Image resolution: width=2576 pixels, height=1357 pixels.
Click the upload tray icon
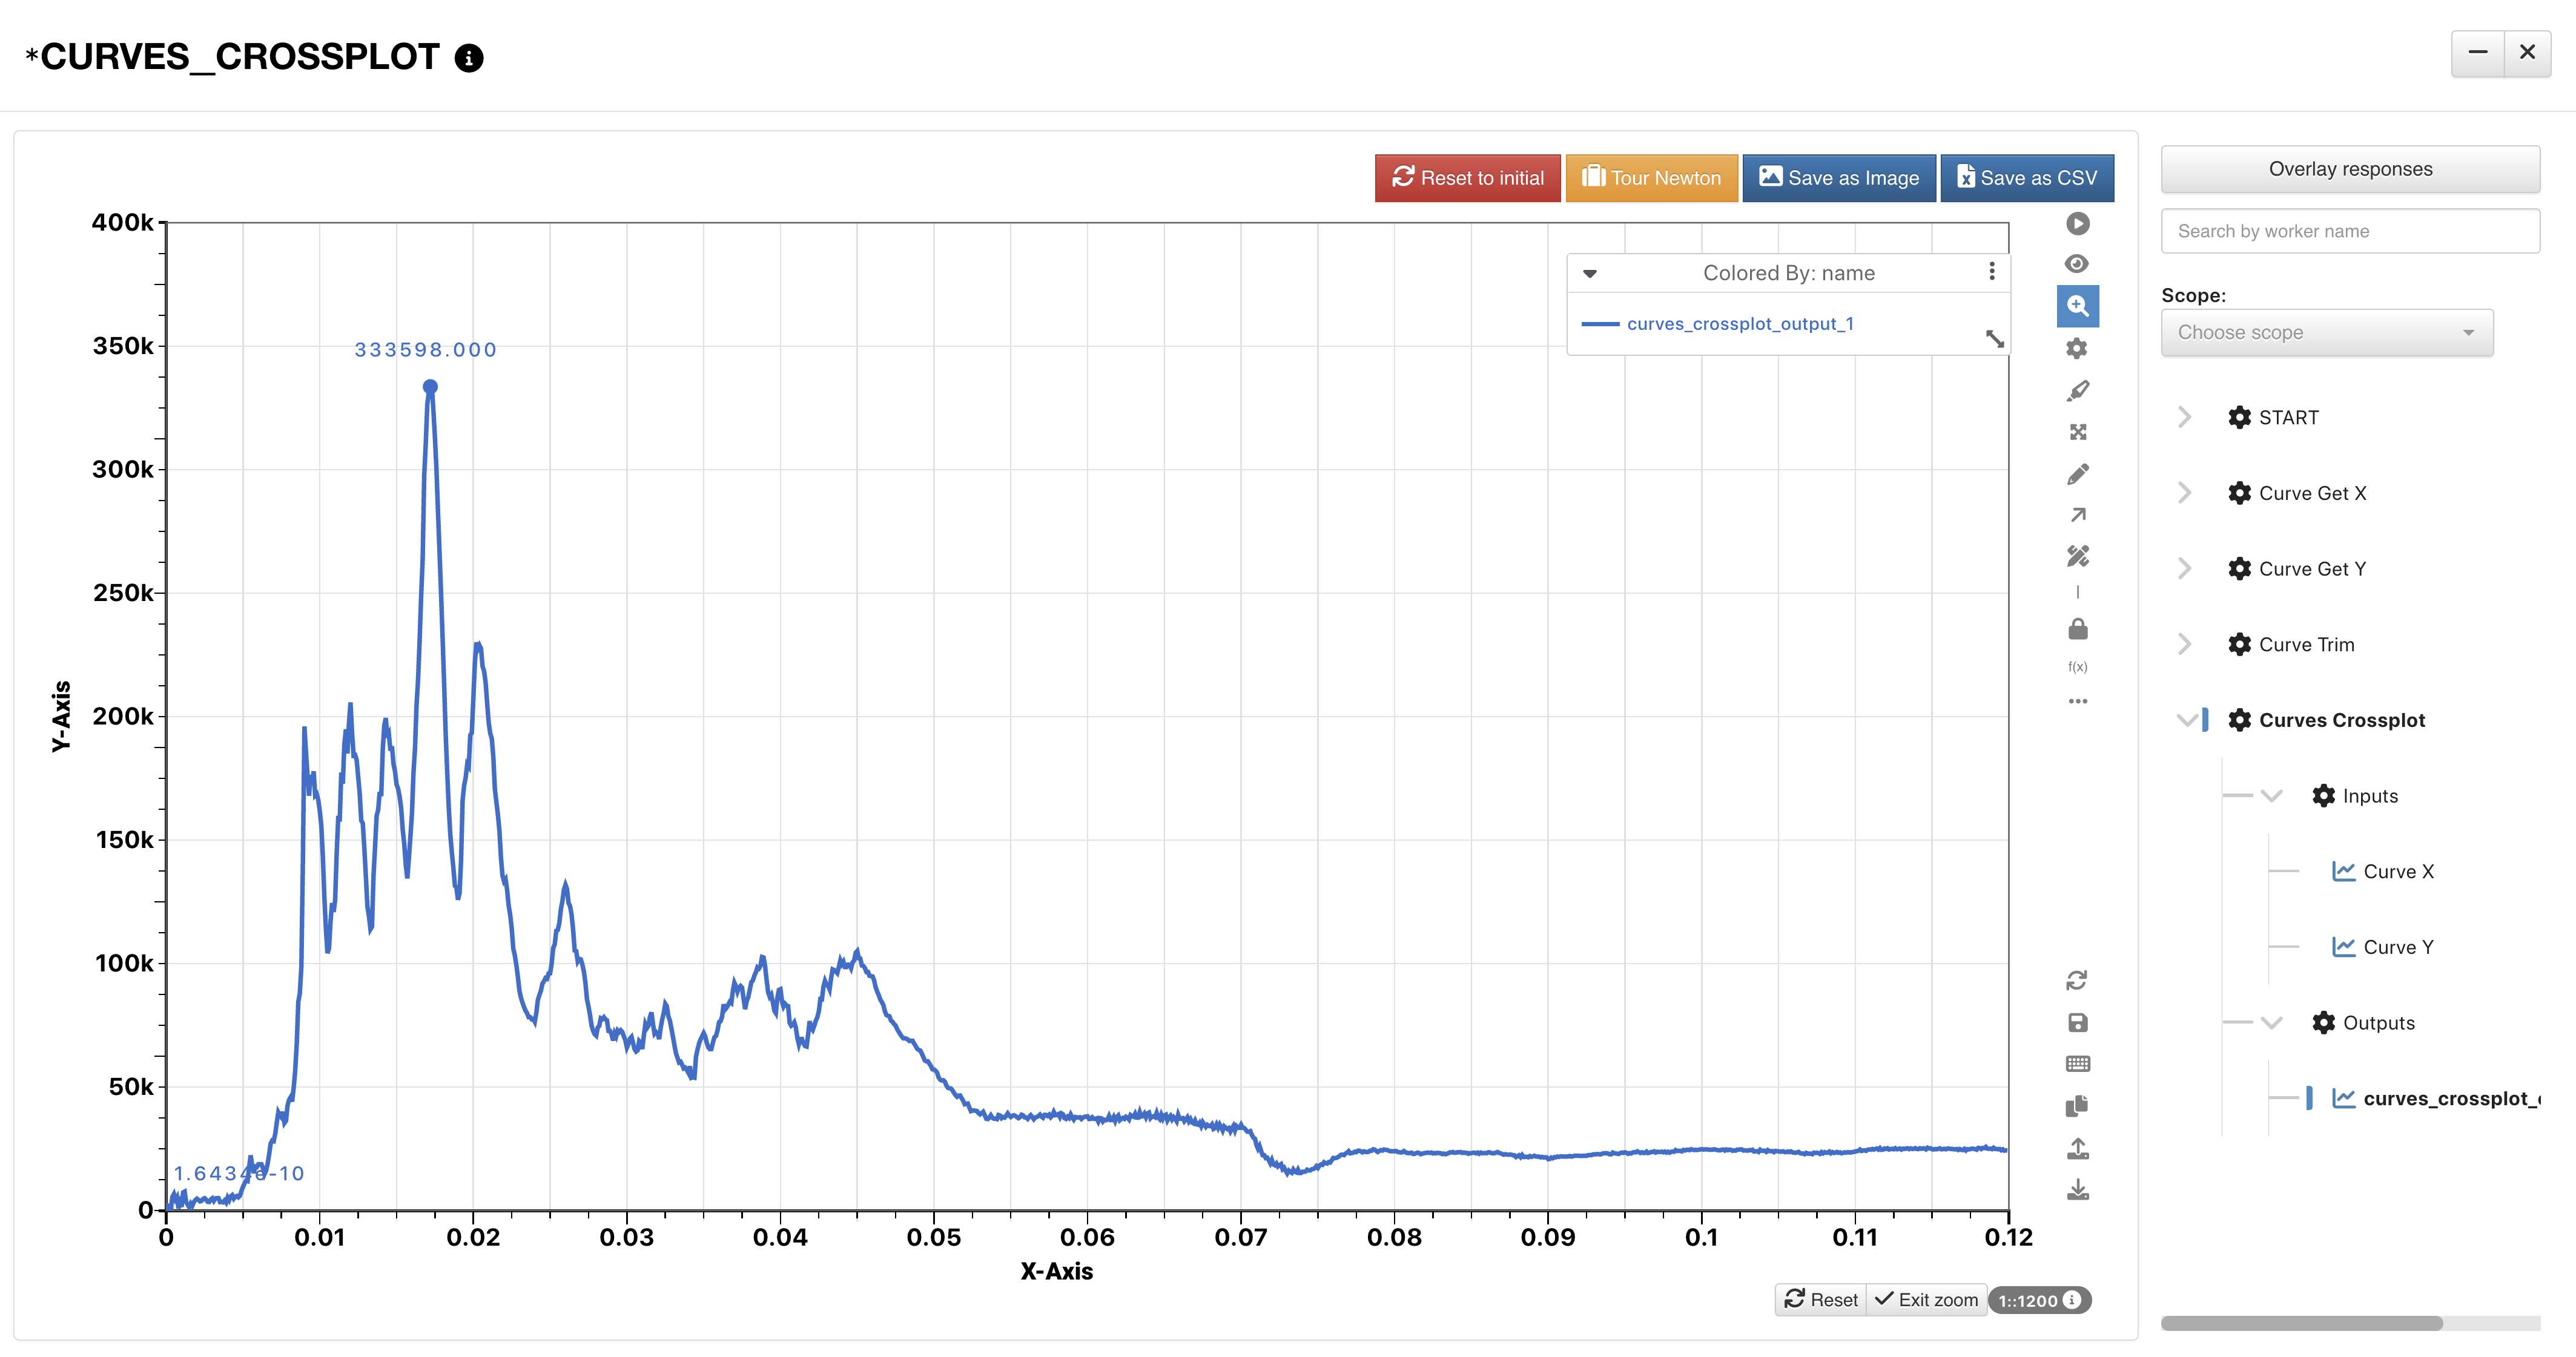(2077, 1148)
